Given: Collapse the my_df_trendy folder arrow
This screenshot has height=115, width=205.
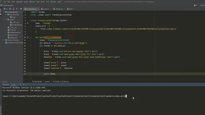Looking at the screenshot, I should [6, 15].
